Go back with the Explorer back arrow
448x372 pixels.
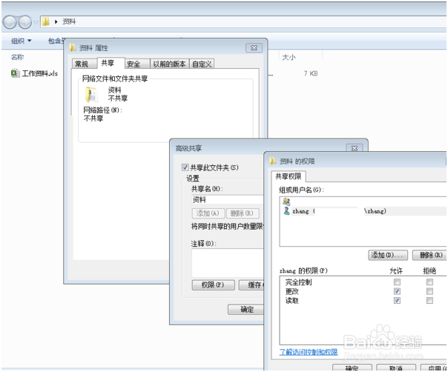[x=10, y=22]
